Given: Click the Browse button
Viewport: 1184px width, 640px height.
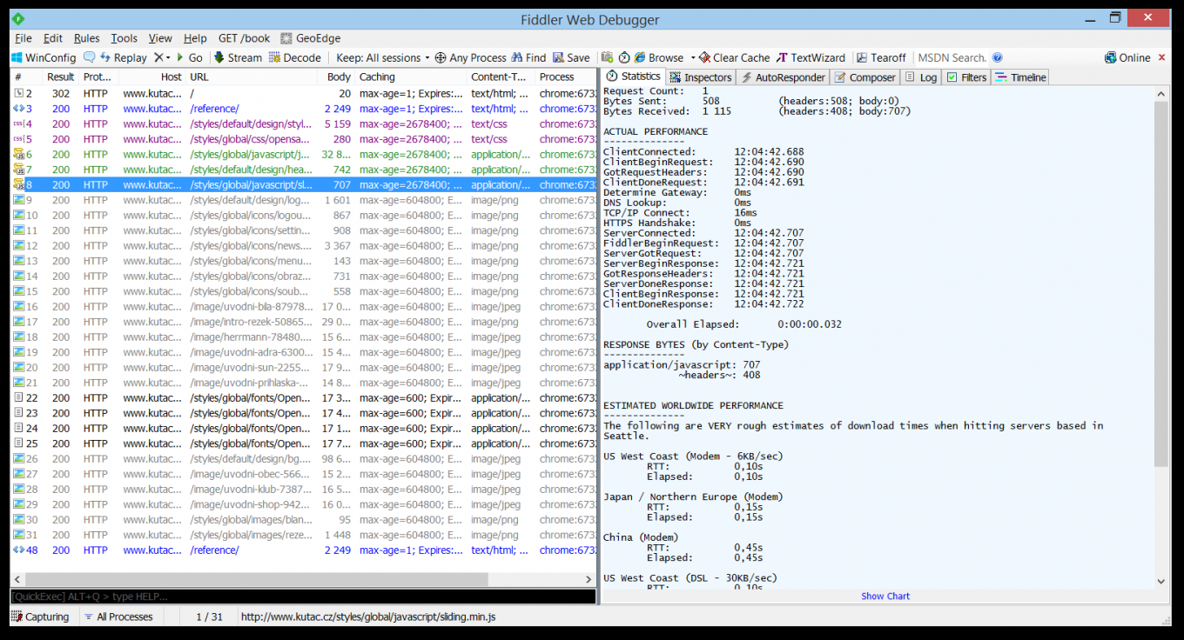Looking at the screenshot, I should click(659, 57).
